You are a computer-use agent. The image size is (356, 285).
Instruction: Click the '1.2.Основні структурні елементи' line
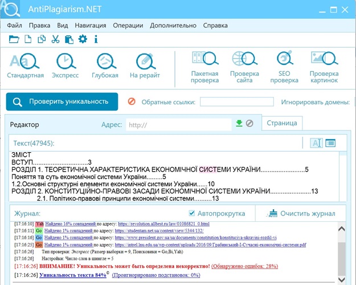pyautogui.click(x=113, y=184)
